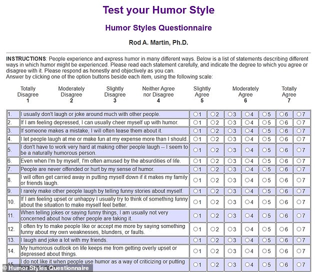Select option 4 for statement 3
Image resolution: width=317 pixels, height=272 pixels.
coord(246,130)
